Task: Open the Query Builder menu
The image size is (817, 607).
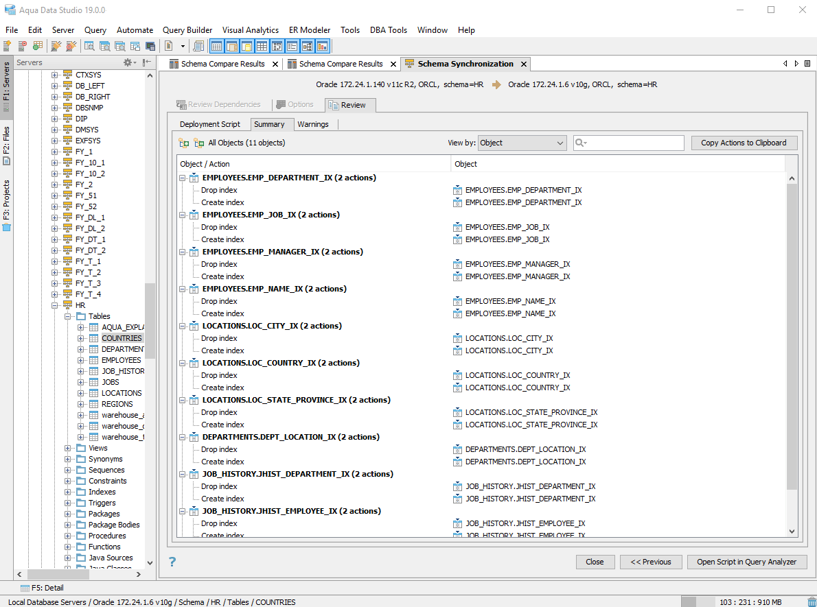Action: pyautogui.click(x=187, y=30)
